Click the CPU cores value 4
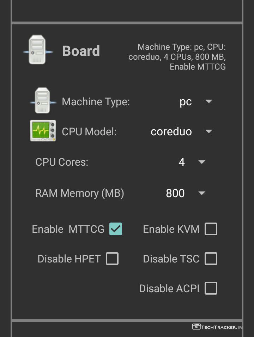This screenshot has height=337, width=254. (182, 162)
